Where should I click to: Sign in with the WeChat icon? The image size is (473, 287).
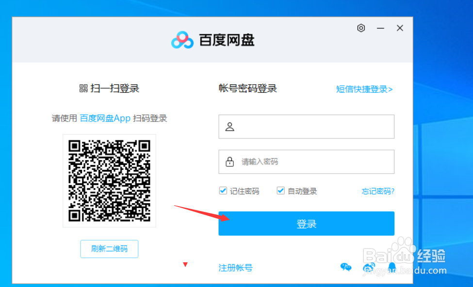[x=346, y=267]
